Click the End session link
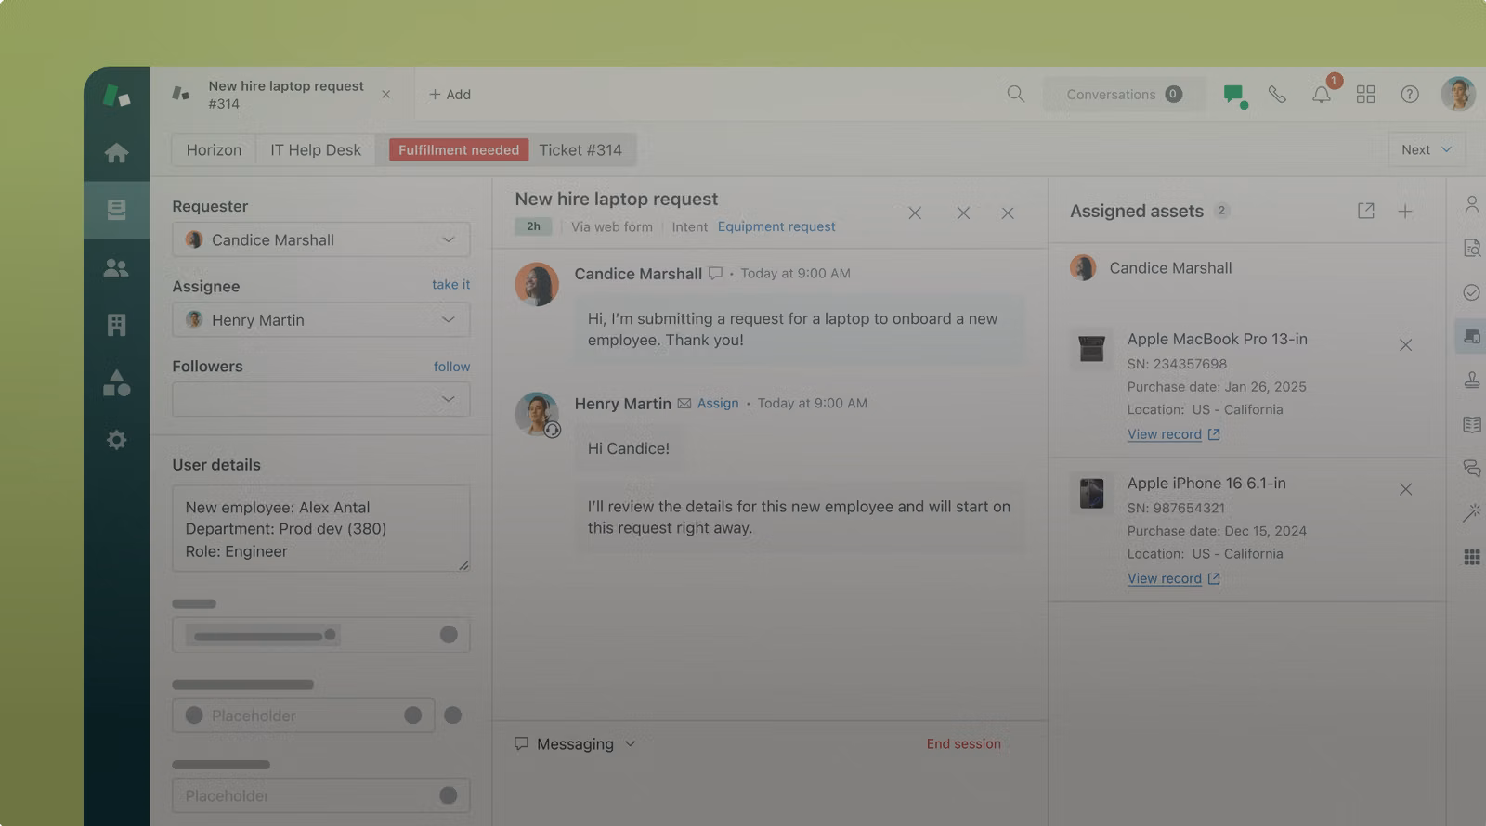 coord(963,743)
